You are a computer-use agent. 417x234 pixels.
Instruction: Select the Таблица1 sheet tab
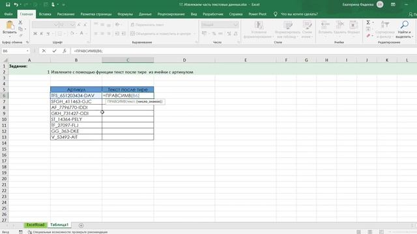point(59,225)
